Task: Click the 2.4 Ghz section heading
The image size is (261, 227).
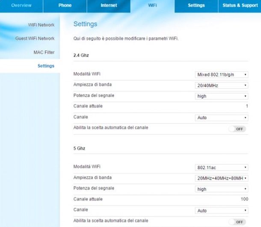Action: [81, 55]
